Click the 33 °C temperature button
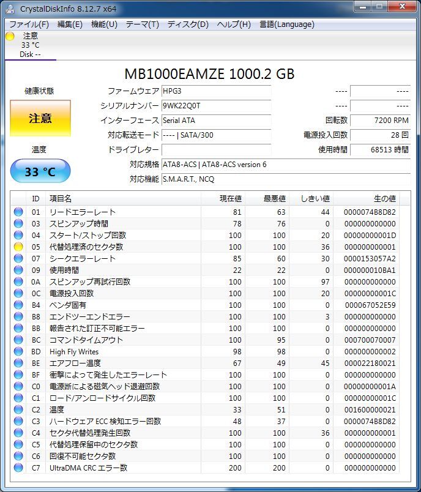Image resolution: width=421 pixels, height=492 pixels. (40, 172)
